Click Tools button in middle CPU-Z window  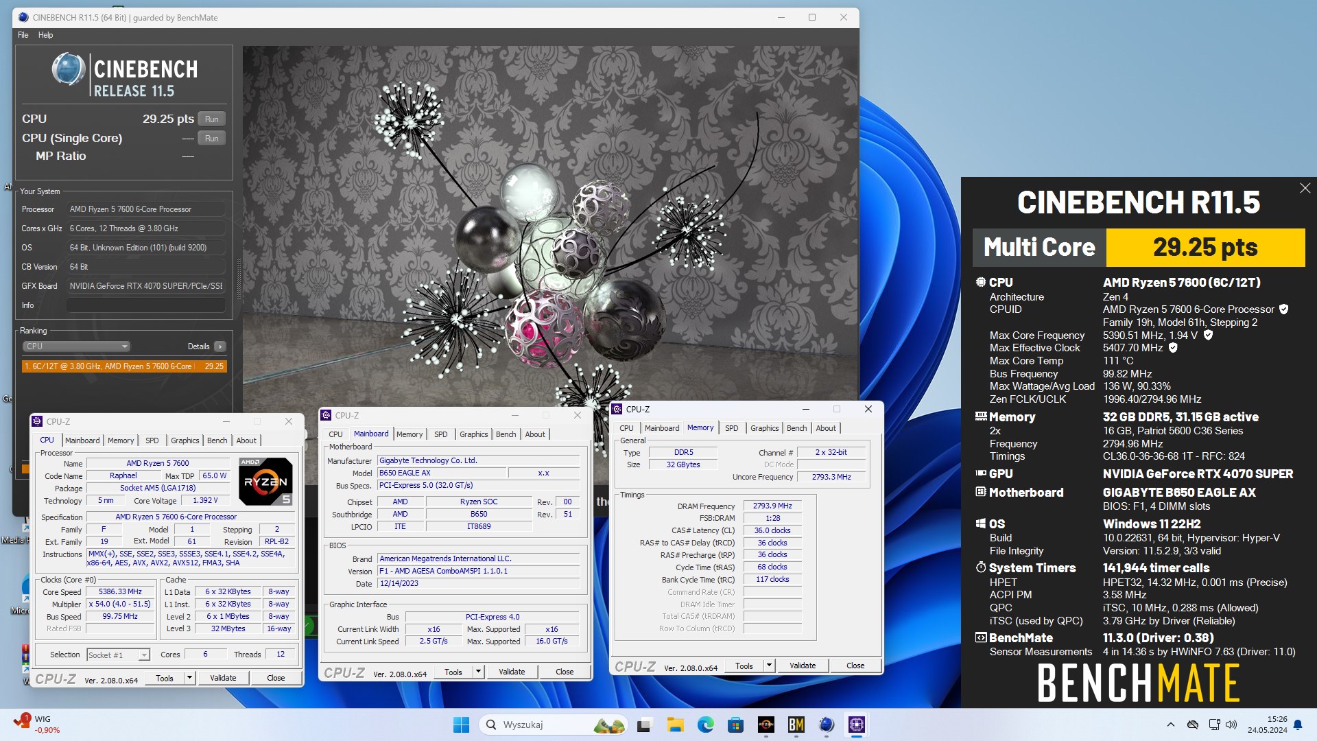pos(453,672)
